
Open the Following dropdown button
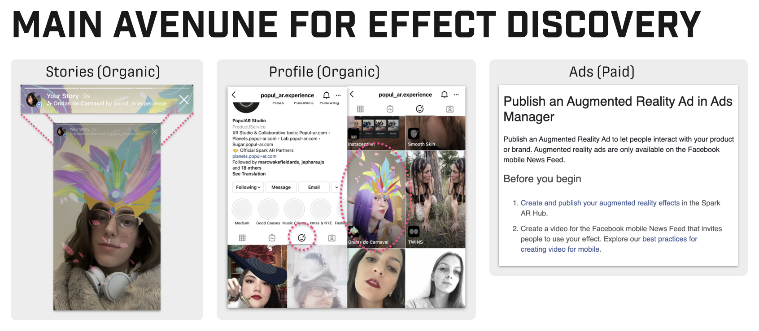point(248,187)
